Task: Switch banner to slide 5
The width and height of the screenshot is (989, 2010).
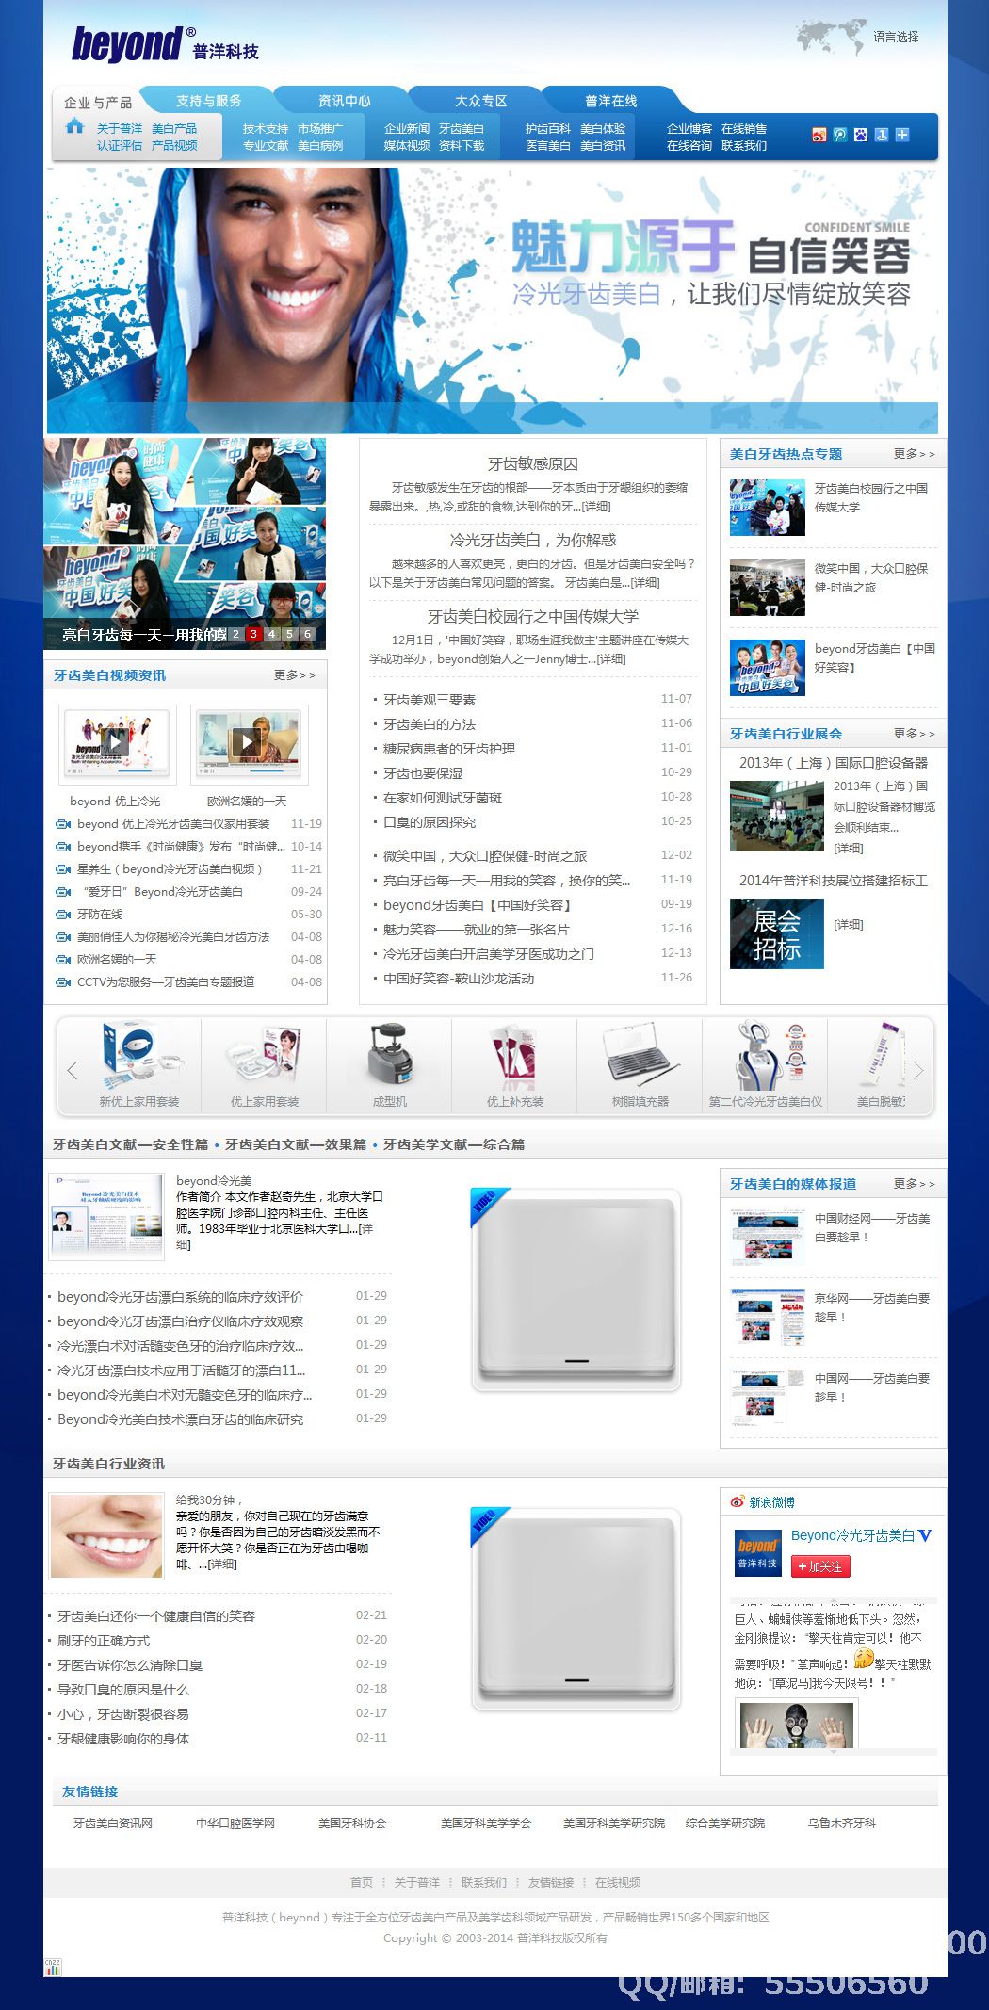Action: [x=289, y=635]
